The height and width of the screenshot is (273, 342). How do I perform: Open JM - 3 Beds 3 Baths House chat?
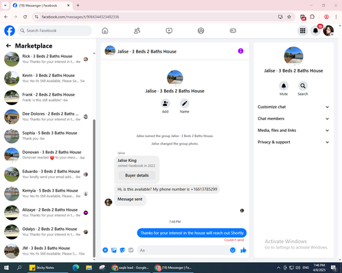(x=47, y=251)
